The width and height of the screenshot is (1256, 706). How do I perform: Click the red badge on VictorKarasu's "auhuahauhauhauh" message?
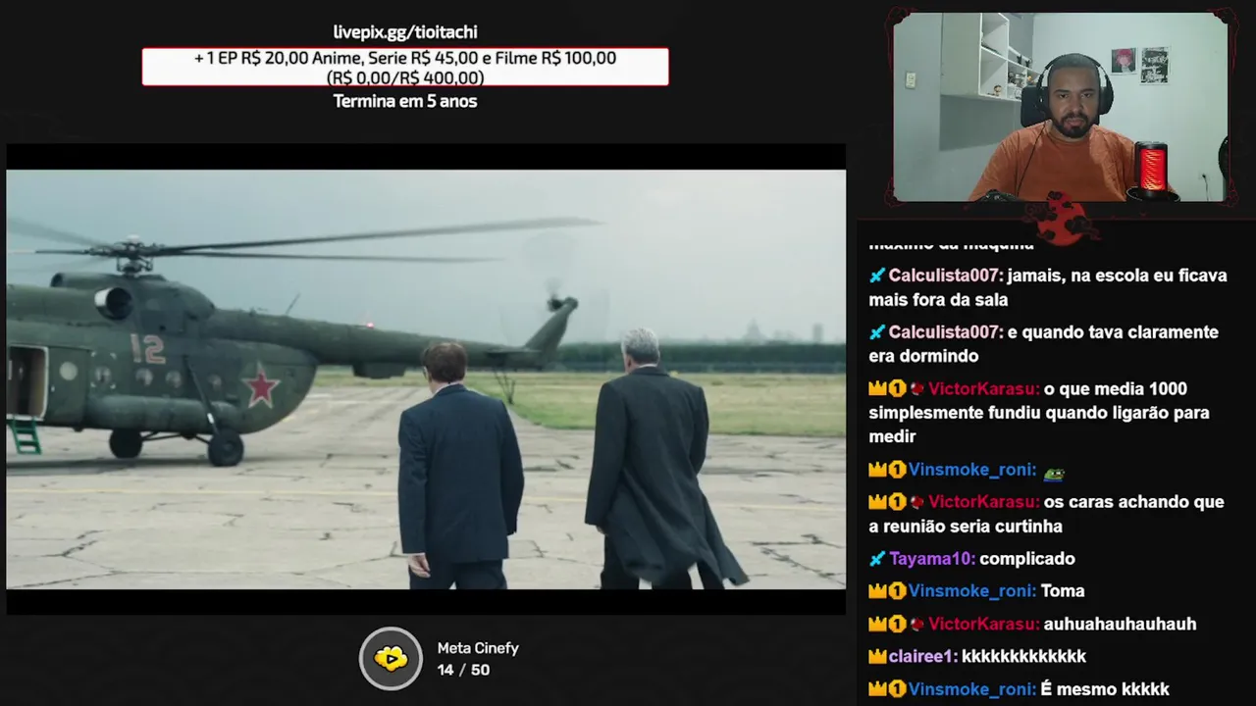click(917, 624)
